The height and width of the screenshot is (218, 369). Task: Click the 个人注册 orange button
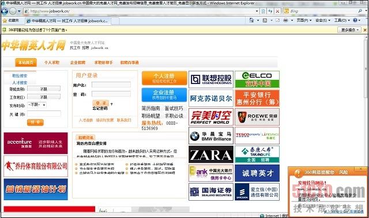(164, 78)
